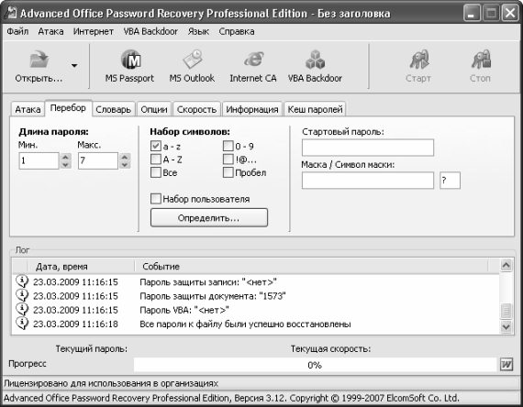Switch to the Кеш паролей tab
The image size is (523, 407).
click(315, 109)
